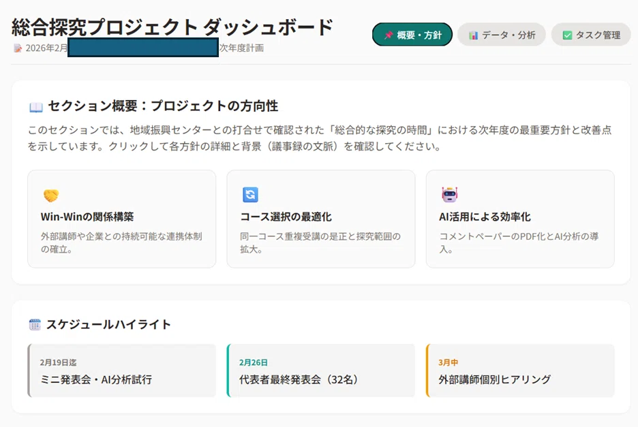Viewport: 638px width, 427px height.
Task: Click the memo icon beside 2026年2月
Action: [18, 48]
